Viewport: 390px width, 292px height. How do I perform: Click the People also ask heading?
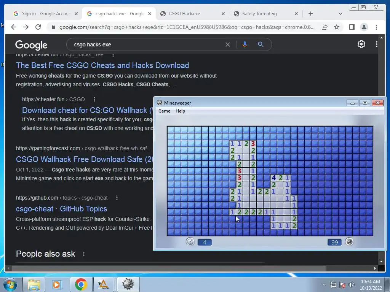pyautogui.click(x=46, y=254)
